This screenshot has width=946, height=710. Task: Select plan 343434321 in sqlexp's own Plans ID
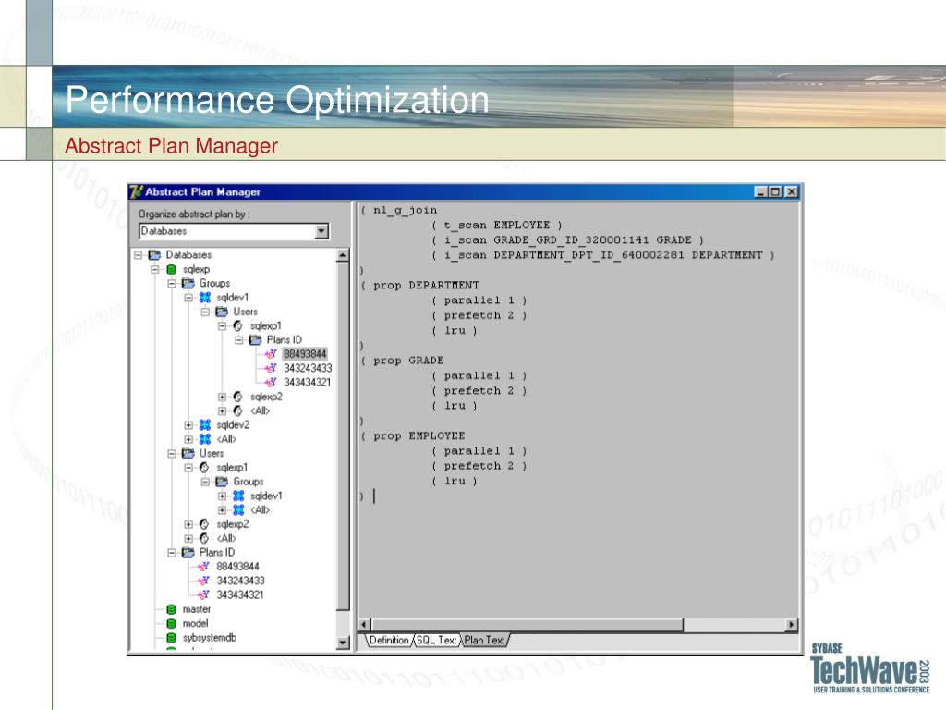[x=240, y=594]
